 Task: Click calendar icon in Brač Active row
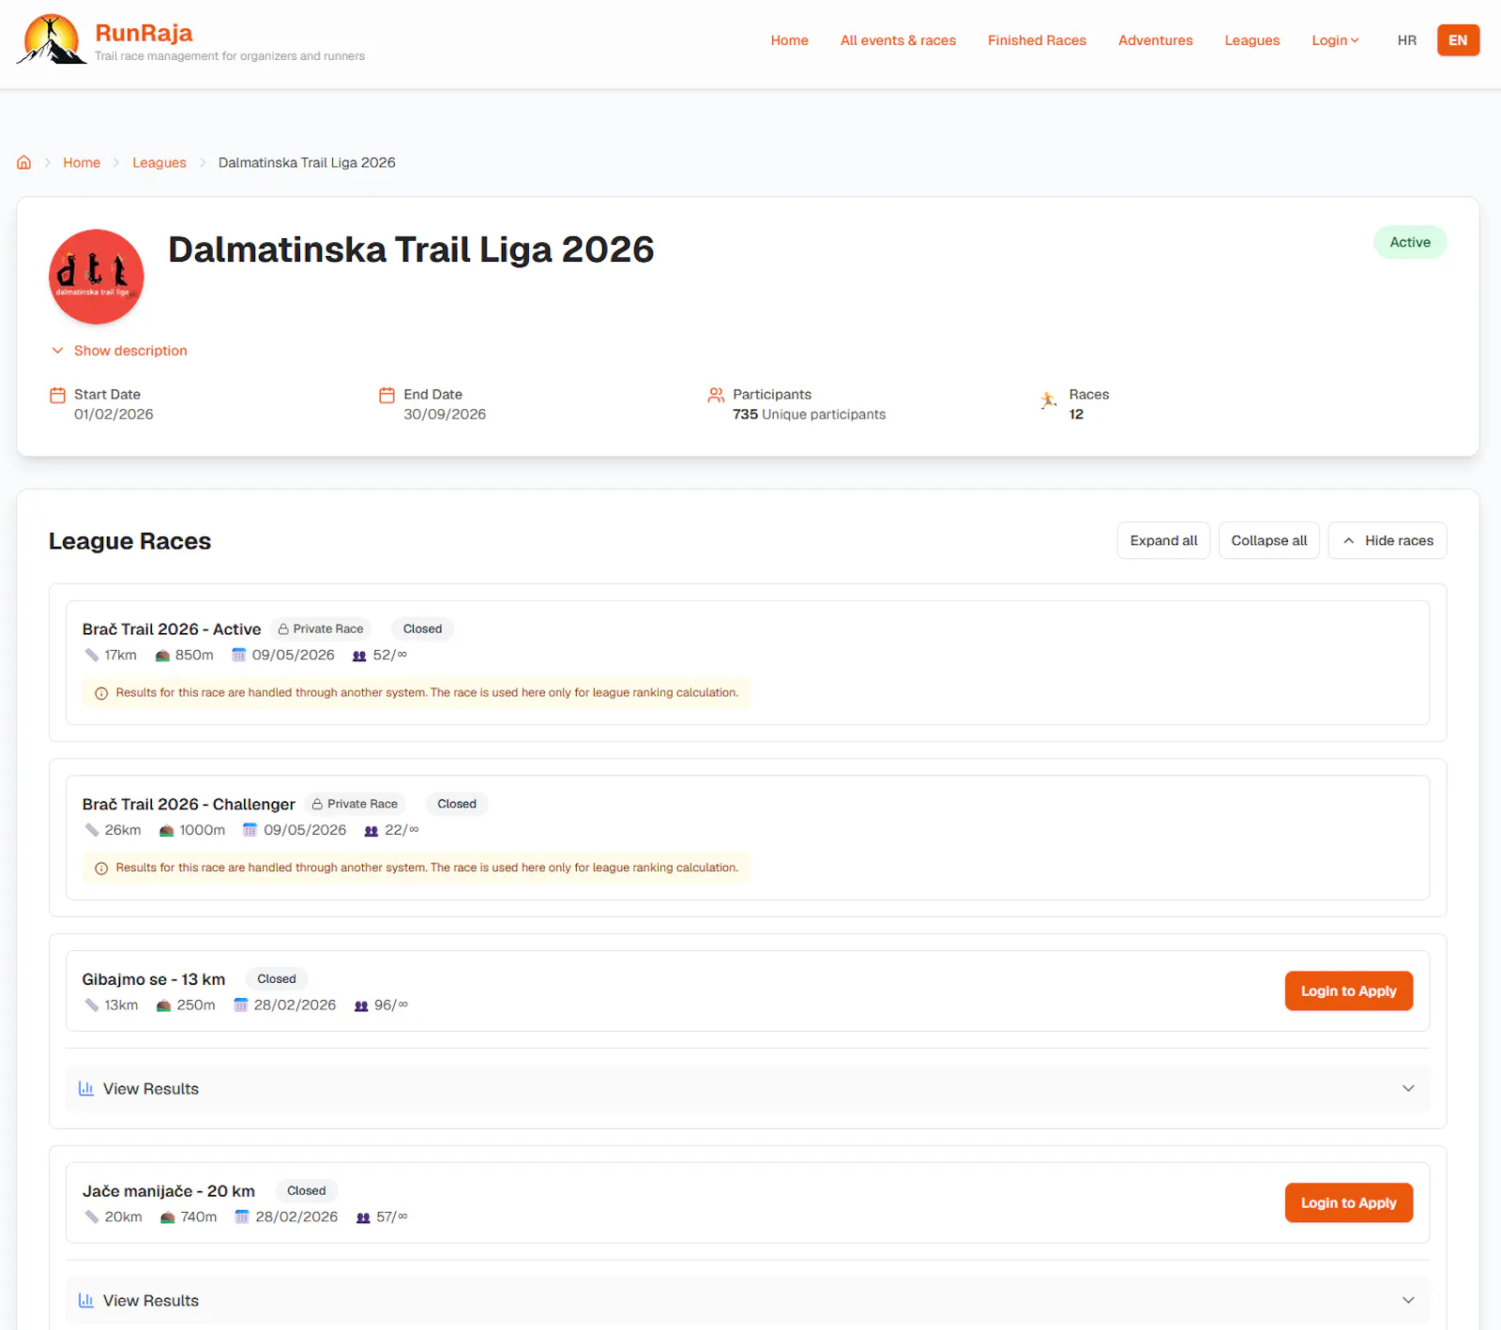239,655
